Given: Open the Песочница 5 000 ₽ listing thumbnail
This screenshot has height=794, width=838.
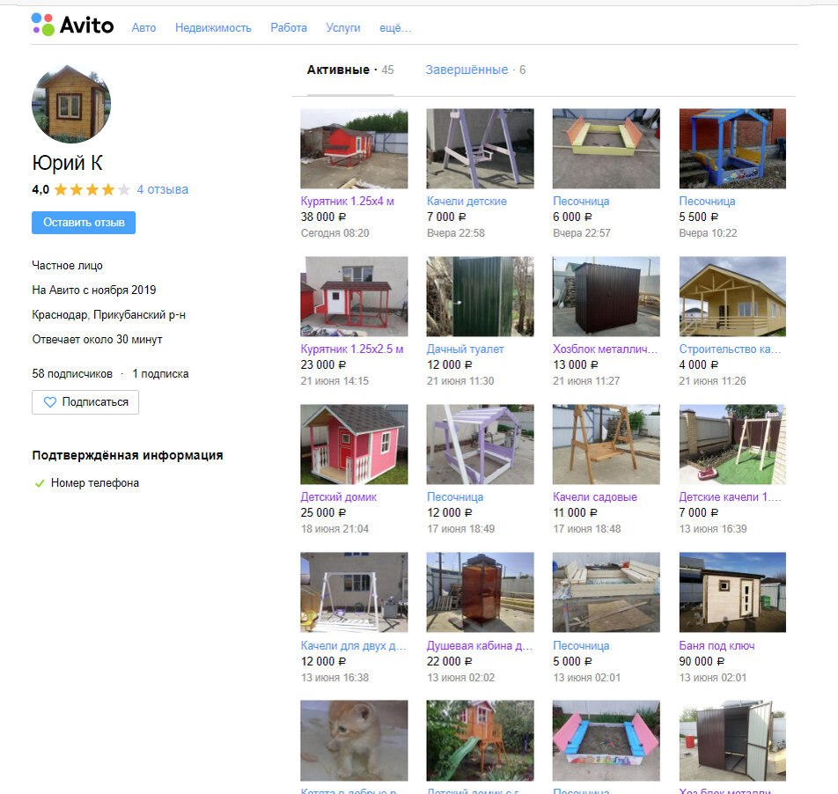Looking at the screenshot, I should point(606,592).
